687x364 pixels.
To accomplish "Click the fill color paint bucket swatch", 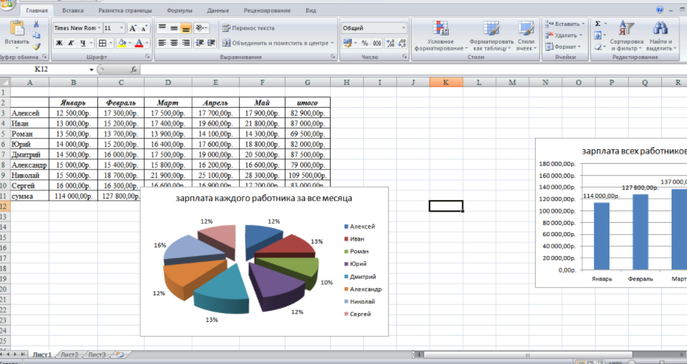I will (122, 44).
